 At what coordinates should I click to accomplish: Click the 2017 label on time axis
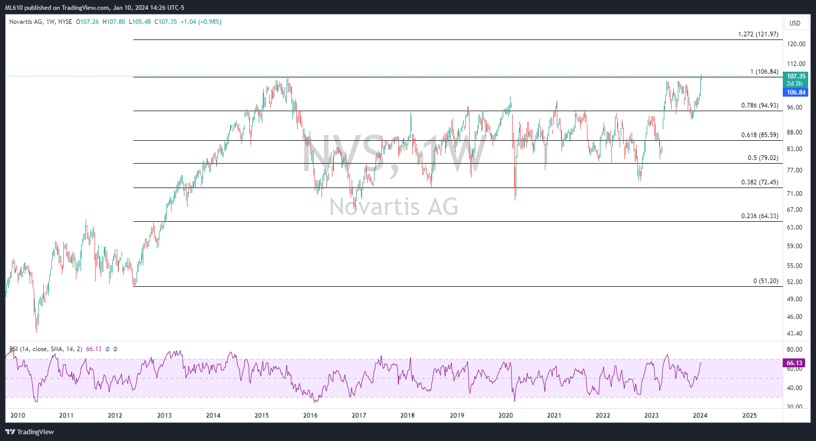click(359, 416)
